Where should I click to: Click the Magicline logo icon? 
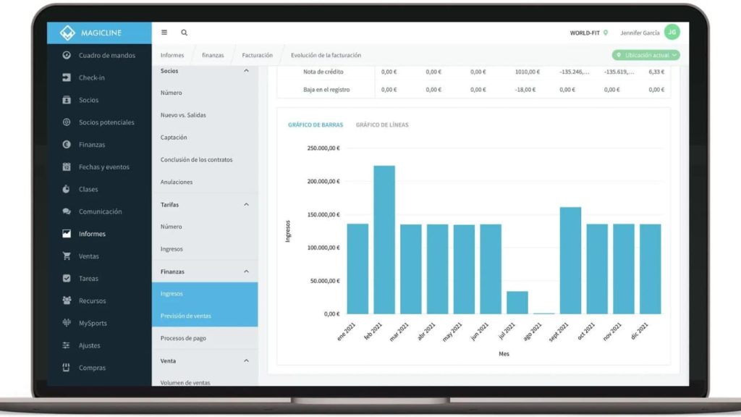(x=67, y=33)
